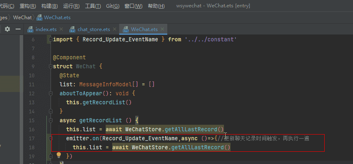Close the chat_store.ets tab
Image resolution: width=353 pixels, height=164 pixels.
pyautogui.click(x=115, y=29)
